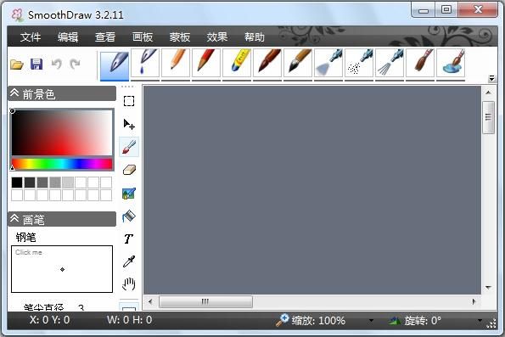Viewport: 505px width, 337px height.
Task: Click the 钢笔 brush name label
Action: pyautogui.click(x=25, y=238)
